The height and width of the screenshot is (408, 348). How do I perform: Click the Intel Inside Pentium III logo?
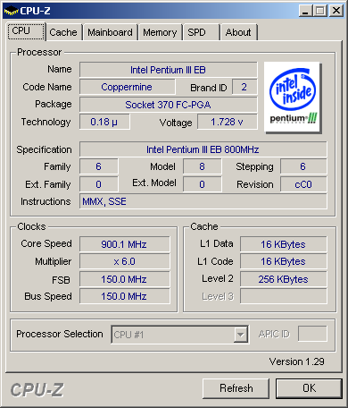pyautogui.click(x=292, y=98)
